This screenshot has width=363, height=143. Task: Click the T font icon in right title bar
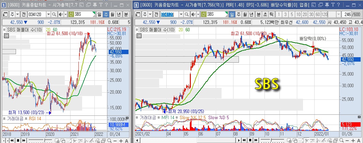[333, 5]
